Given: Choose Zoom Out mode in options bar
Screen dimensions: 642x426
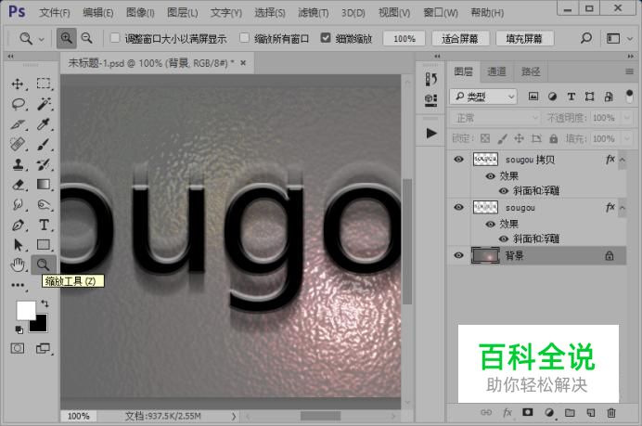Looking at the screenshot, I should point(87,38).
